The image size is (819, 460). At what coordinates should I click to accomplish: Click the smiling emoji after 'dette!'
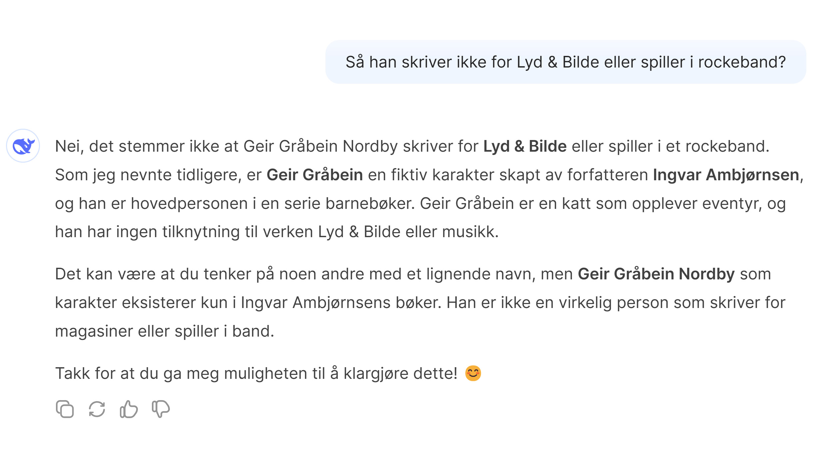(x=473, y=373)
